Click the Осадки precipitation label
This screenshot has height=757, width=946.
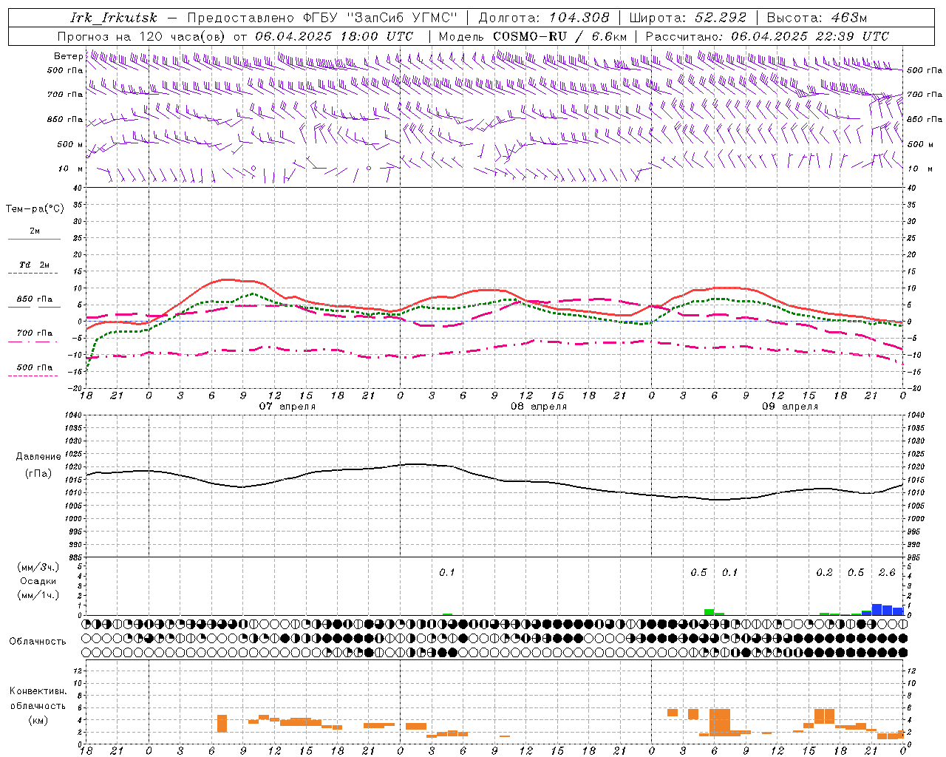pos(38,581)
